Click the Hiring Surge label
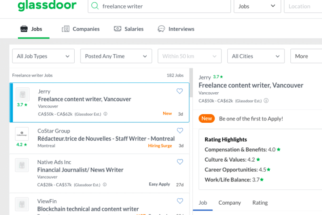Screen dimensions: 322x215 160,146
